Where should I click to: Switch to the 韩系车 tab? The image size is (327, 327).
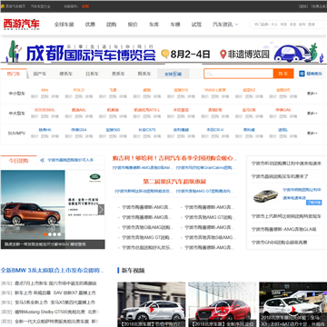coord(144,74)
